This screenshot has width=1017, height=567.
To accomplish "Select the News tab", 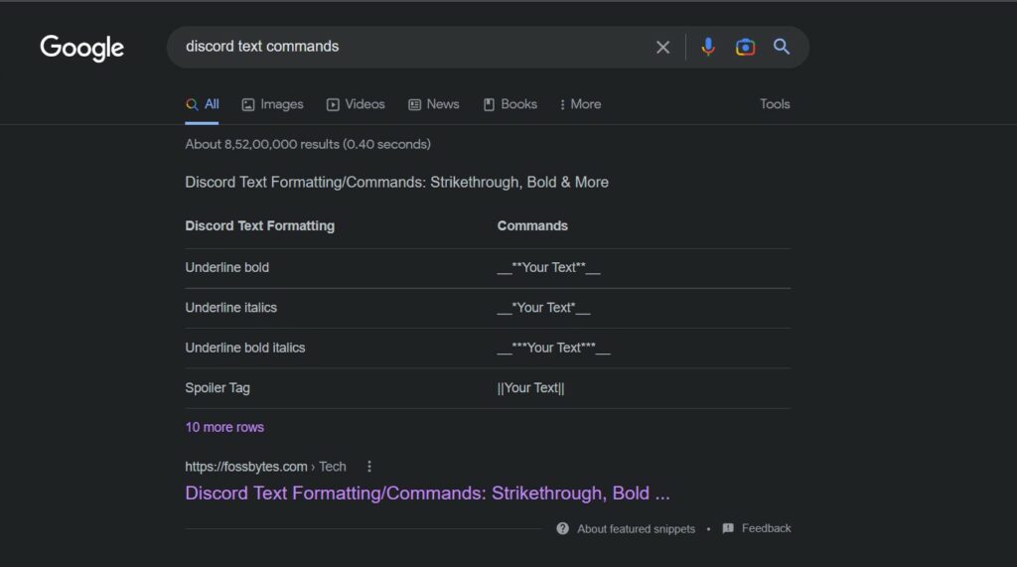I will 434,104.
